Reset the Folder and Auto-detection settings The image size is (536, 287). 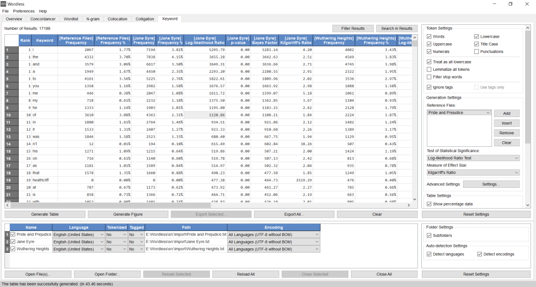click(x=476, y=274)
